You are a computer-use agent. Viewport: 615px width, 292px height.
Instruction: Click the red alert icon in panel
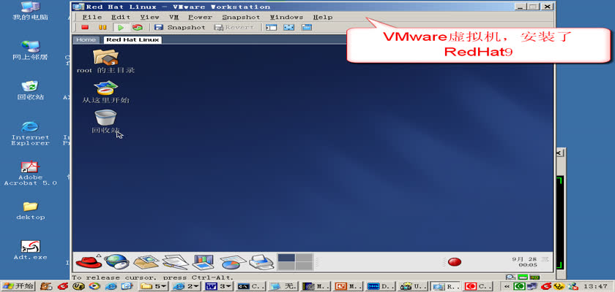click(454, 262)
